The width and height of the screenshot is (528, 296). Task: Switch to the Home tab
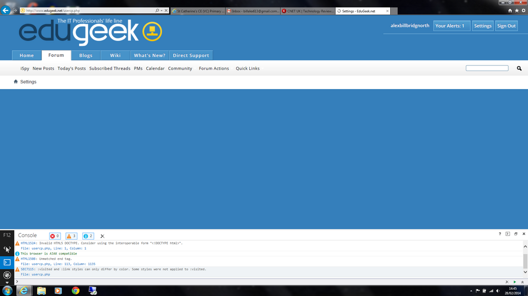(26, 55)
